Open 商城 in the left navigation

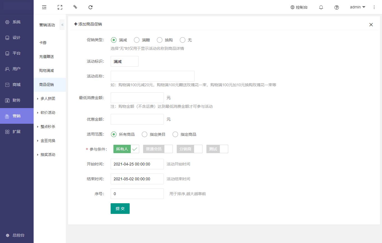click(x=17, y=85)
